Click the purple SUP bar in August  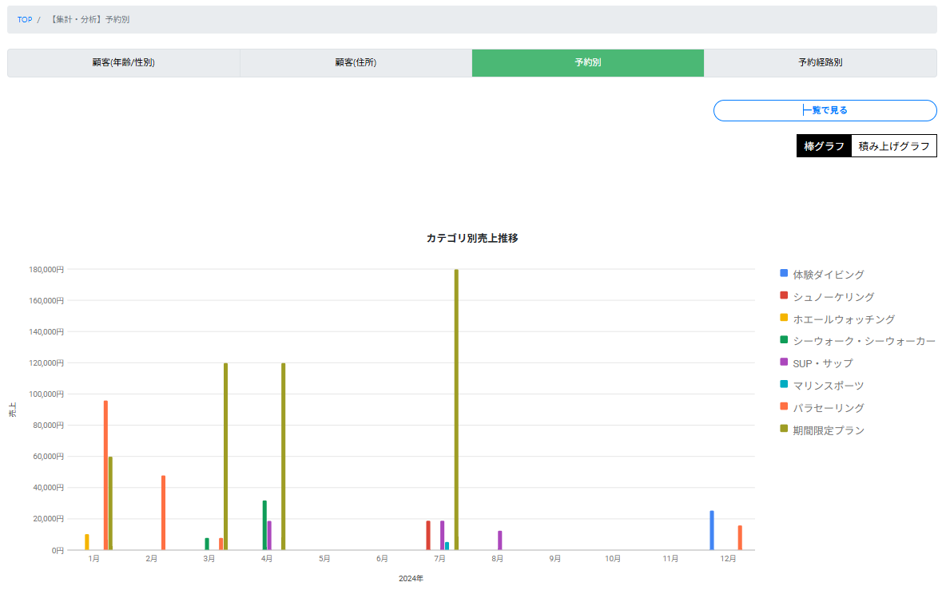499,541
